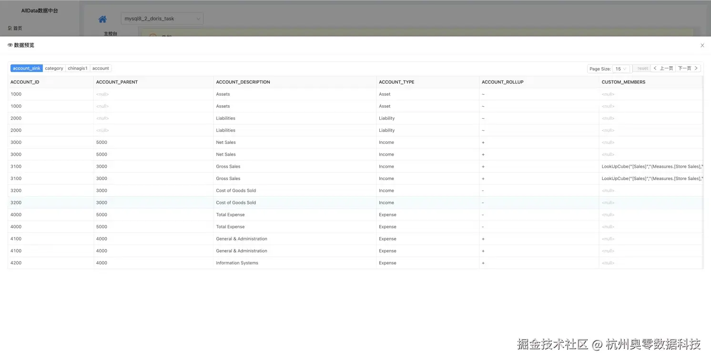Click the reset button
Viewport: 711px width, 361px height.
click(x=642, y=68)
